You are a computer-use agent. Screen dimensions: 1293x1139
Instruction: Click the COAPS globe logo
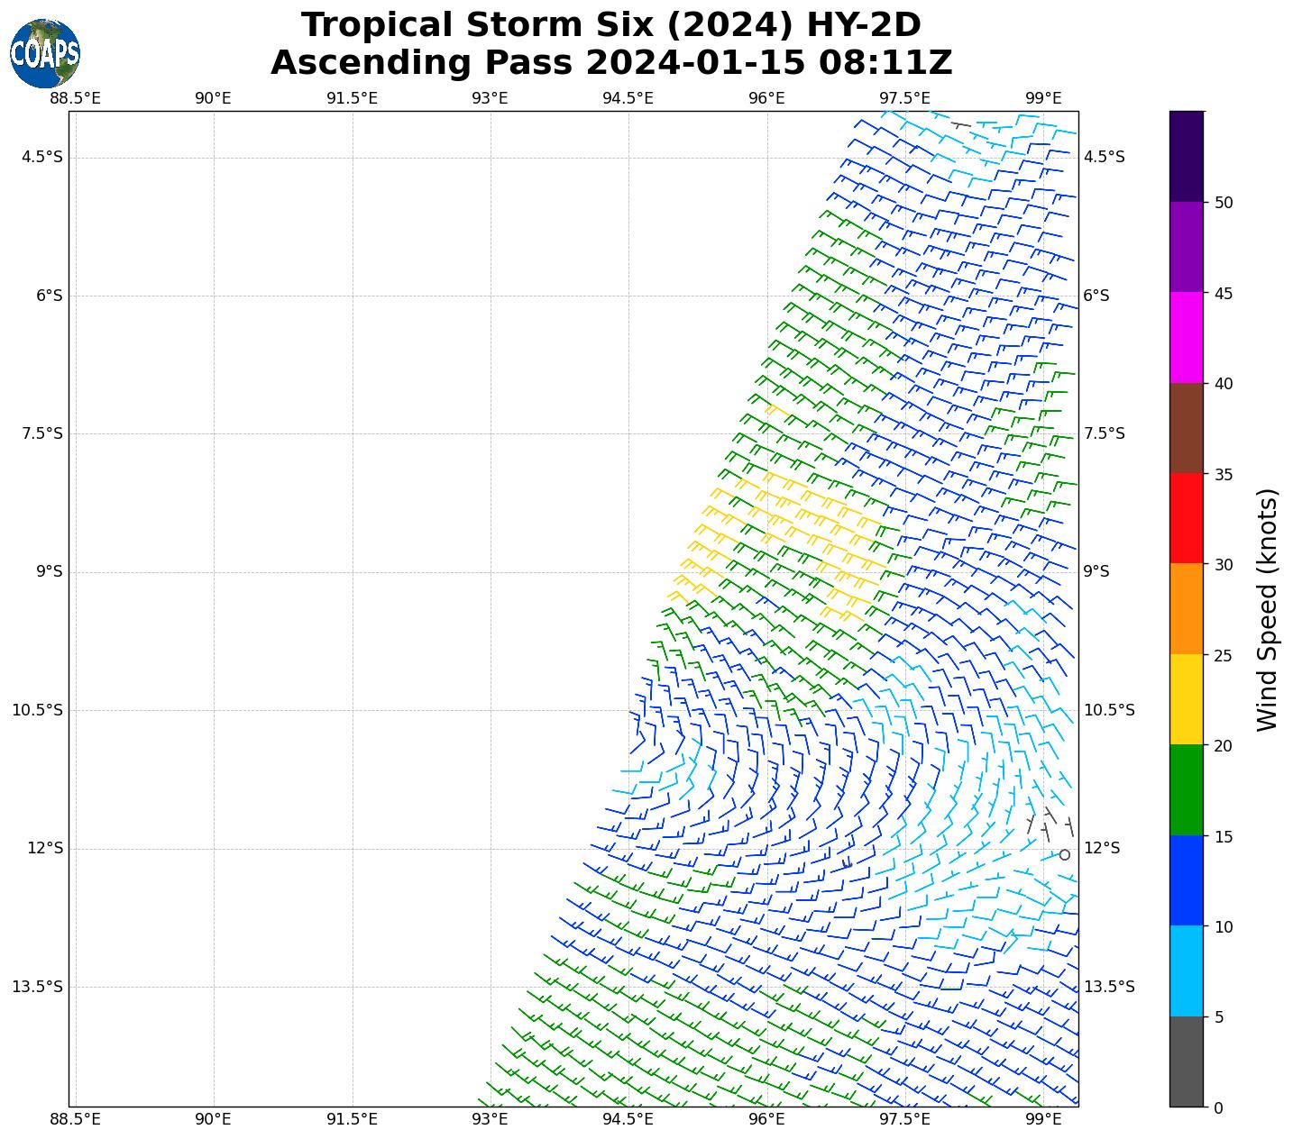click(x=45, y=54)
